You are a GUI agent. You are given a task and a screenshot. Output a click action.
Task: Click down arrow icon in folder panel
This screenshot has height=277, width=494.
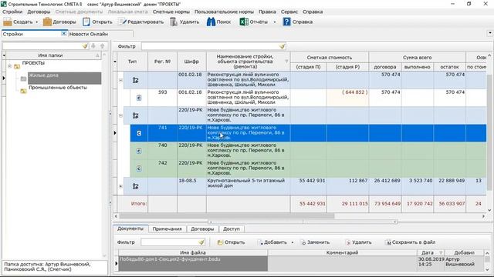[93, 46]
